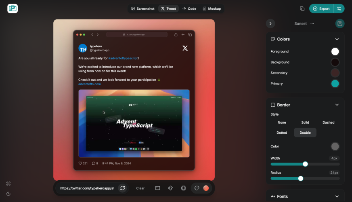Click the border Radius slider handle
Screen dimensions: 352x202
click(301, 179)
